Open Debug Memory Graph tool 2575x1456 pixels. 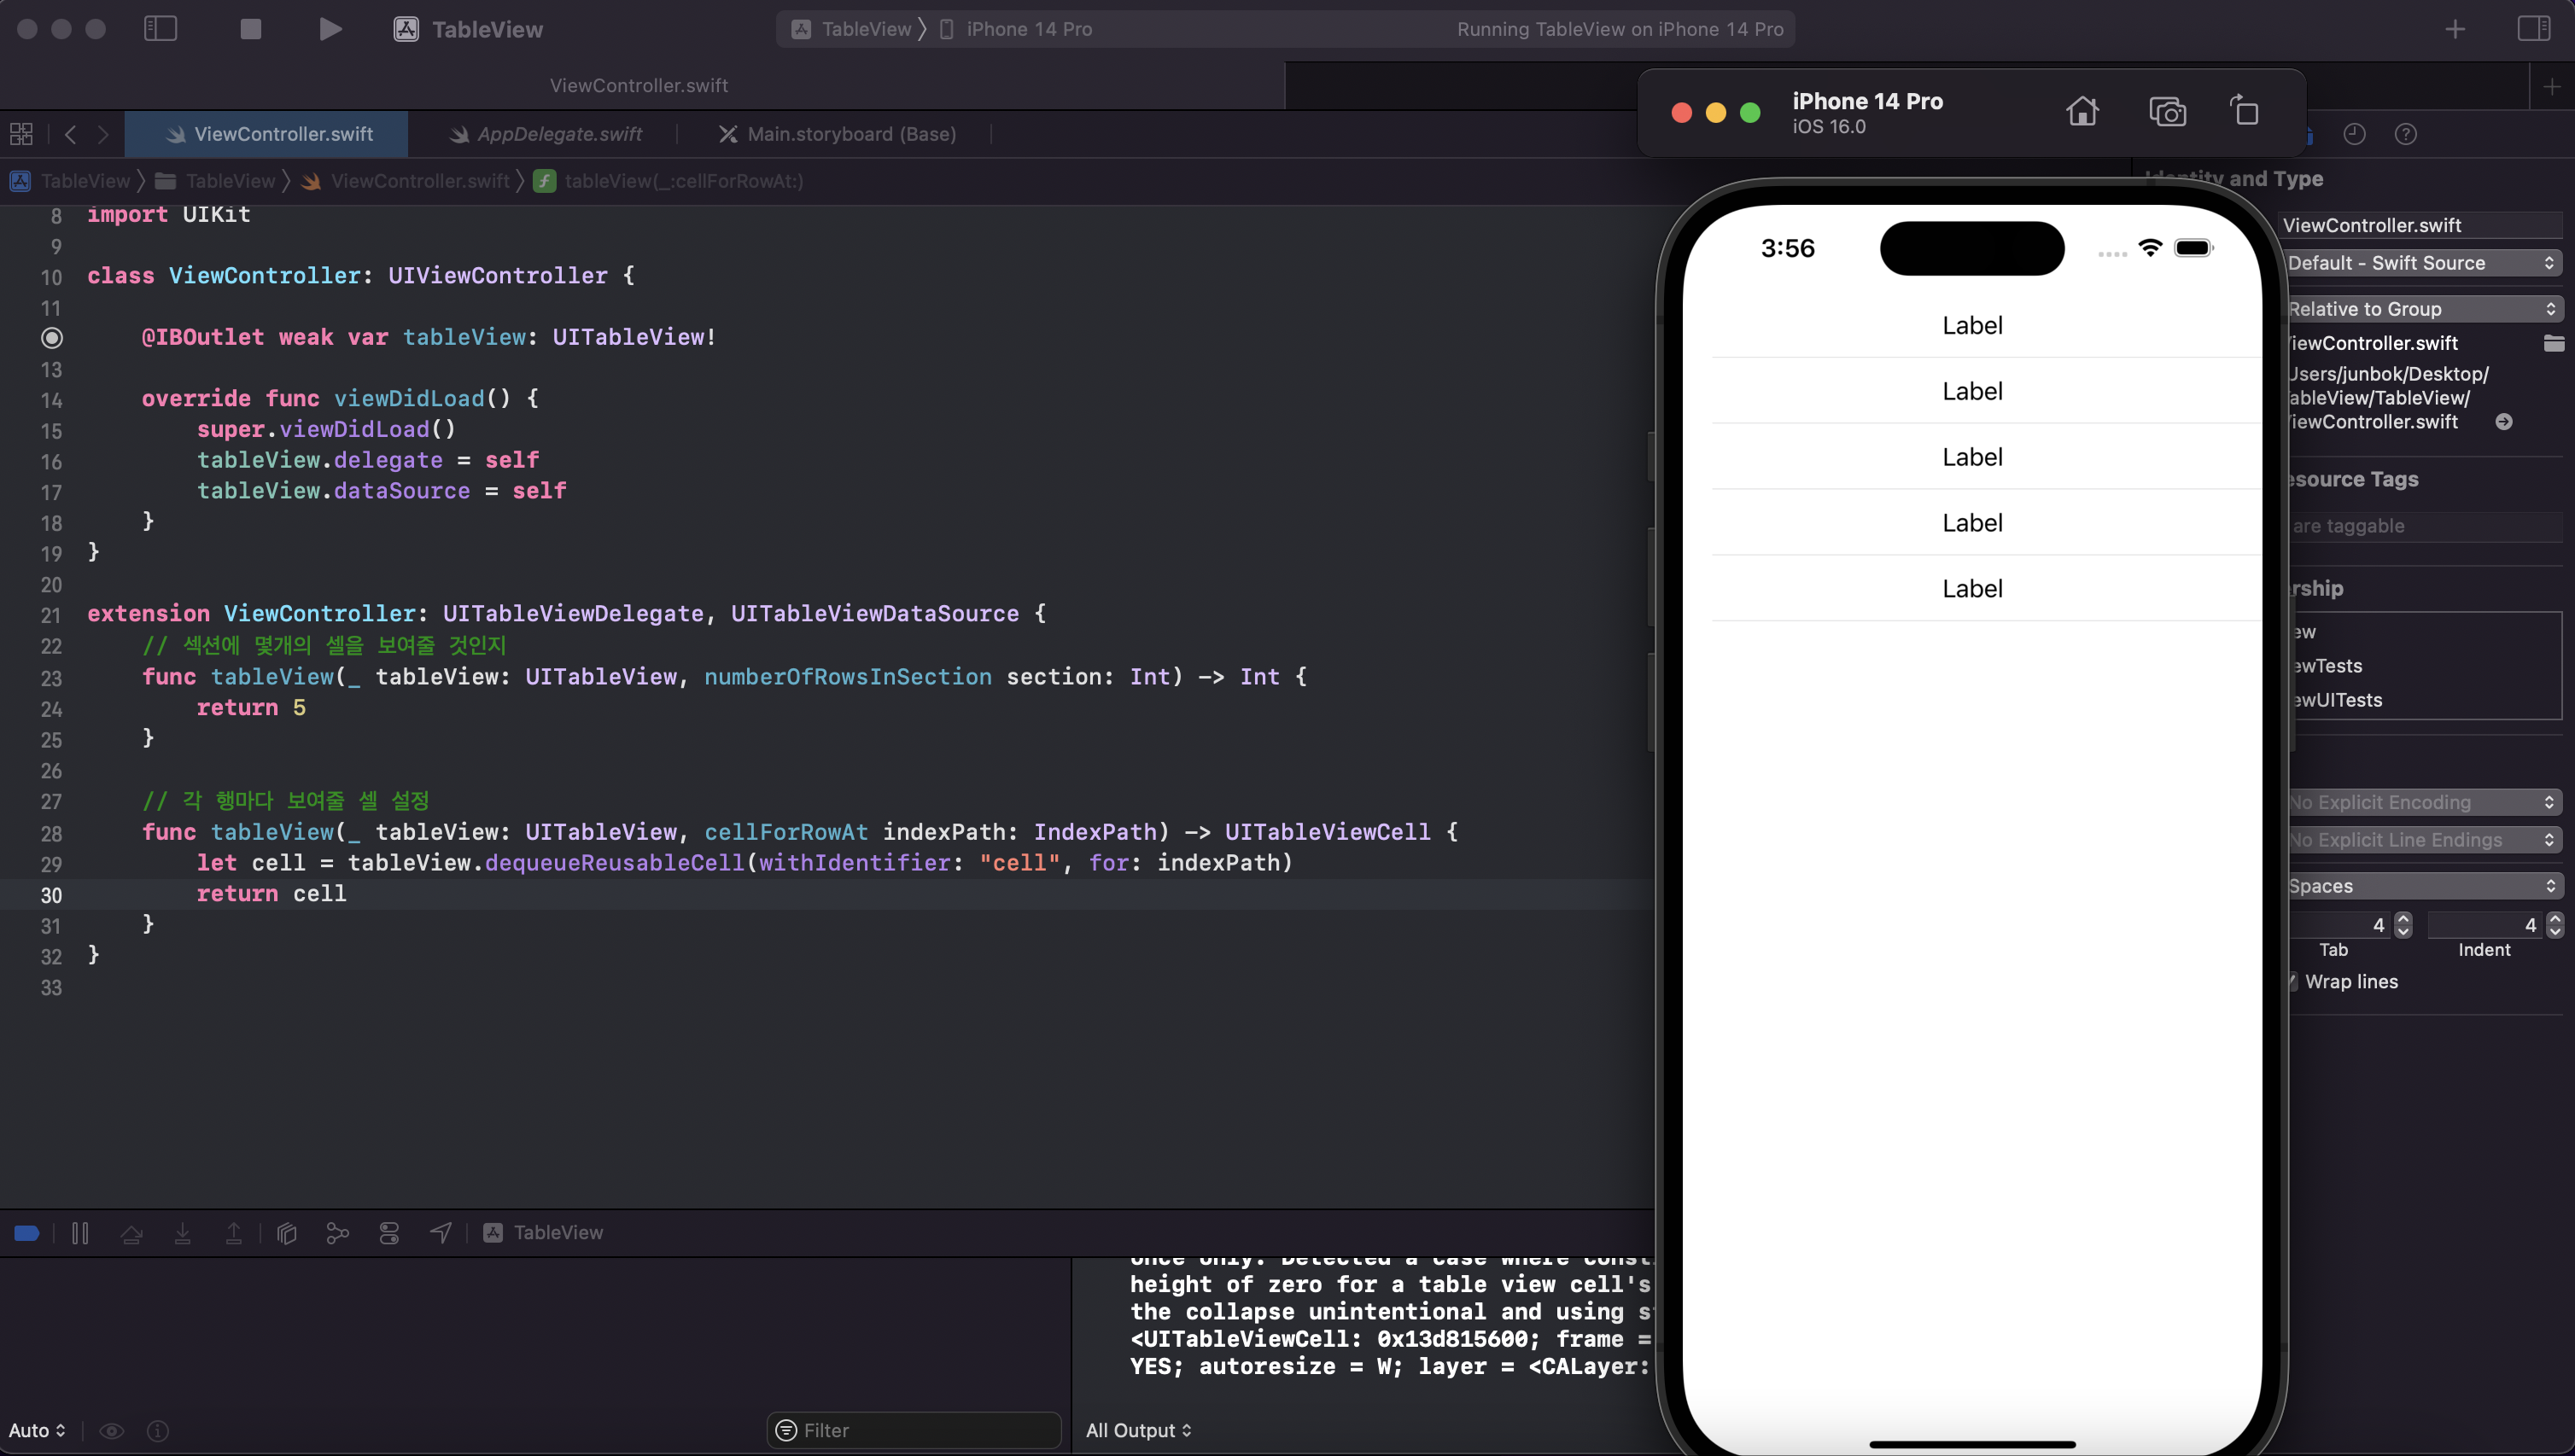pos(338,1233)
